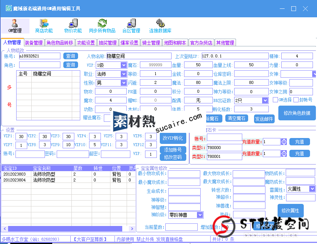Expand the 职业 dropdown showing 法师
The height and width of the screenshot is (244, 317).
(124, 74)
